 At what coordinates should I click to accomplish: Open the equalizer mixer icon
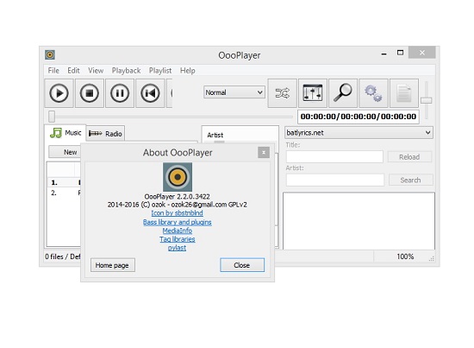click(313, 93)
